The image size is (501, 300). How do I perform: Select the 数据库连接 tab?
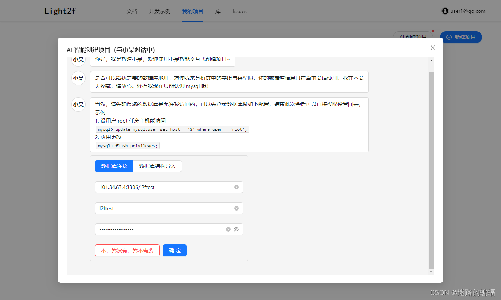[x=114, y=166]
